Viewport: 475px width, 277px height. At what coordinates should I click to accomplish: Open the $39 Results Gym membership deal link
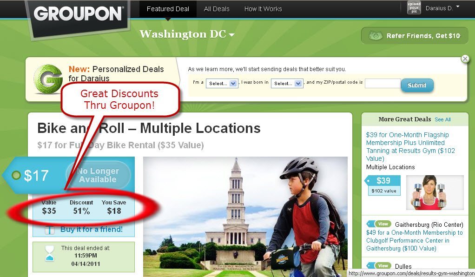pyautogui.click(x=410, y=147)
